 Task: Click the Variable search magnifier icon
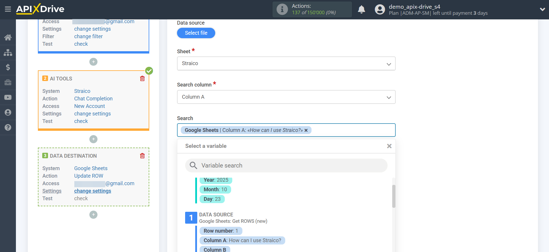click(x=194, y=165)
